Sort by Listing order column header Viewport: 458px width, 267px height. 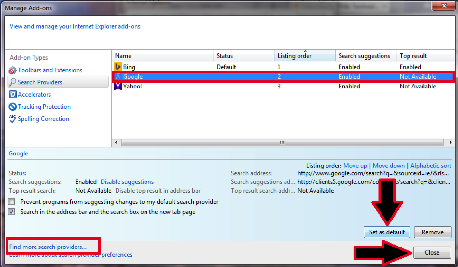305,56
